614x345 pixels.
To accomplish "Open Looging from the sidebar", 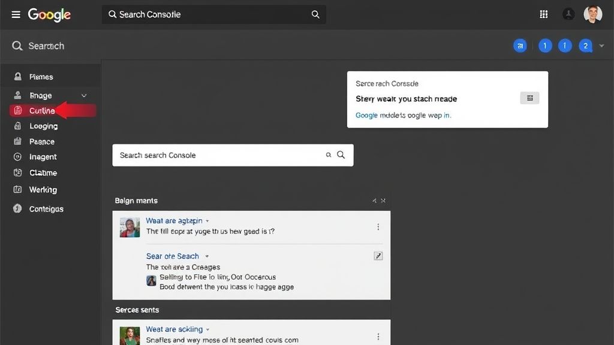I will point(43,126).
